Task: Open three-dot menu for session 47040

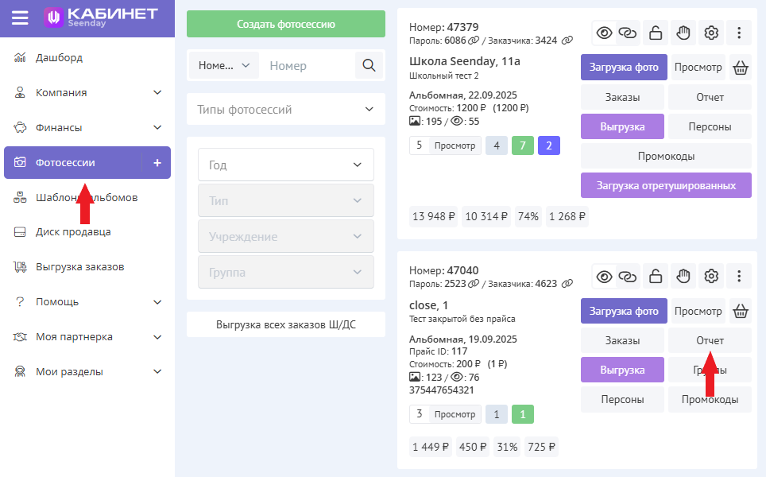Action: tap(739, 277)
